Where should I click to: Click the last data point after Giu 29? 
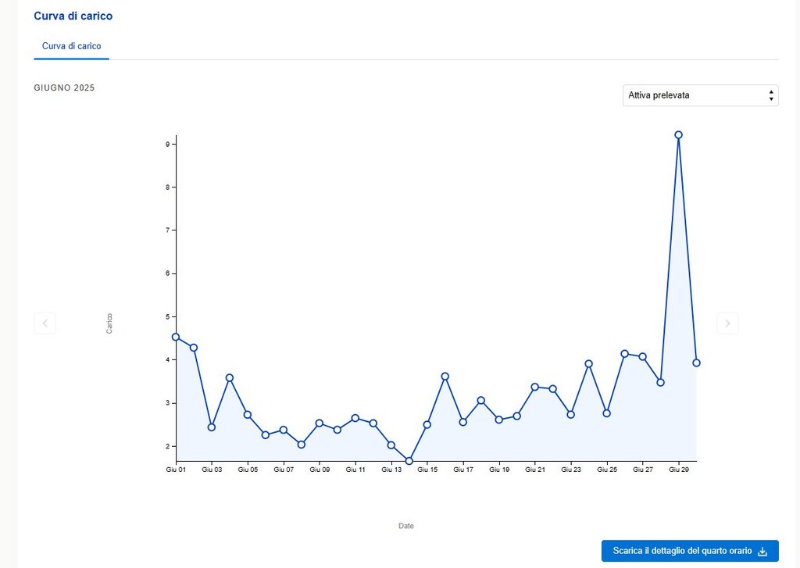click(x=696, y=363)
